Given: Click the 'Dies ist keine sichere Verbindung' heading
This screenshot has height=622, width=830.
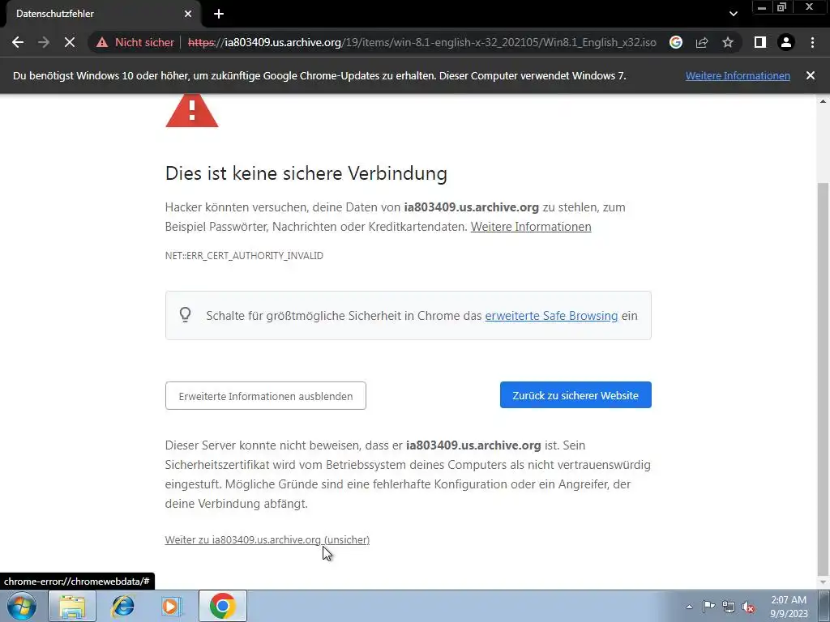Looking at the screenshot, I should tap(306, 173).
